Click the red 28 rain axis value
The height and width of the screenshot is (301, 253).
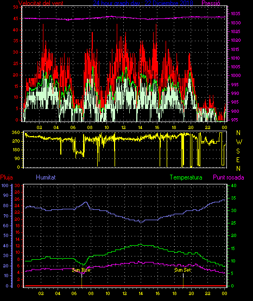pos(17,192)
